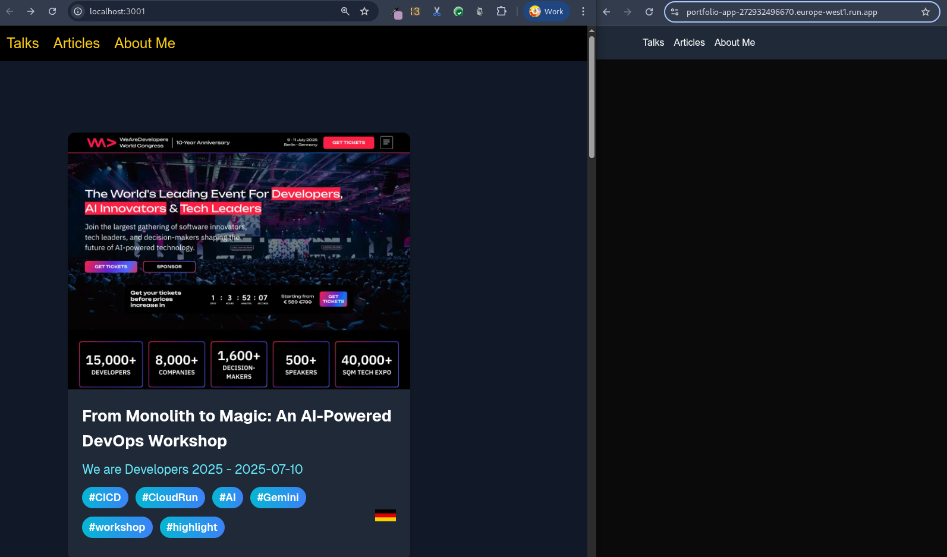Select the #highlight tag
The height and width of the screenshot is (557, 947).
click(192, 527)
